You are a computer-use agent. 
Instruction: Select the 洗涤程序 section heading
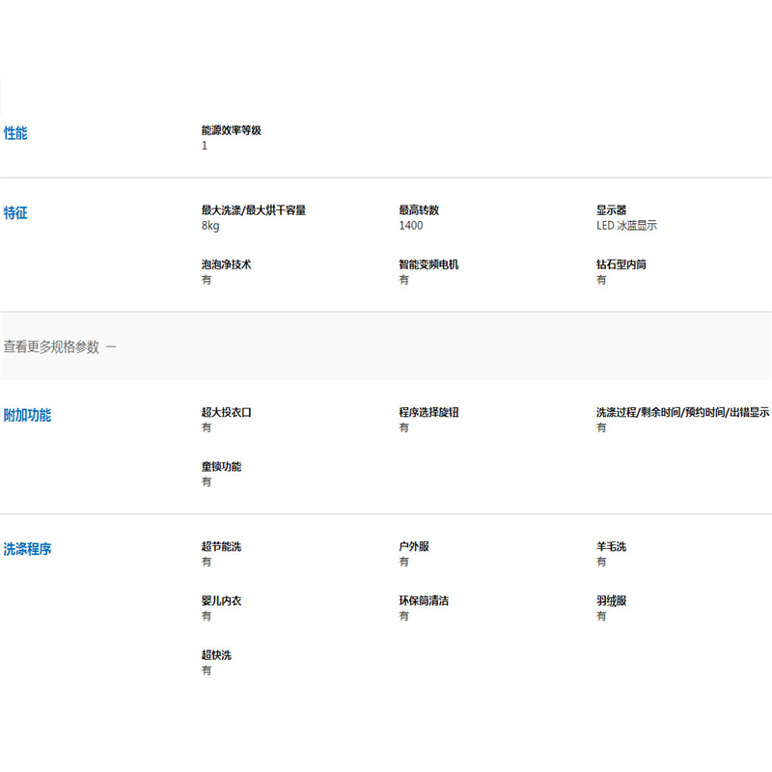click(27, 549)
